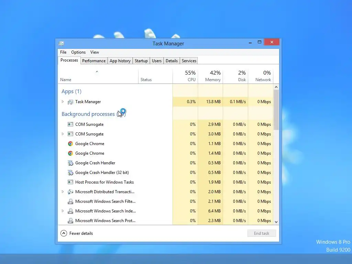Open the File menu
This screenshot has height=264, width=352.
coord(63,52)
